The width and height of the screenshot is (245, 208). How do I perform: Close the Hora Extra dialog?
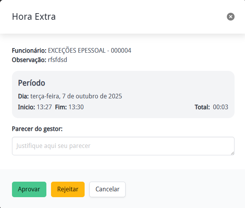tap(231, 17)
